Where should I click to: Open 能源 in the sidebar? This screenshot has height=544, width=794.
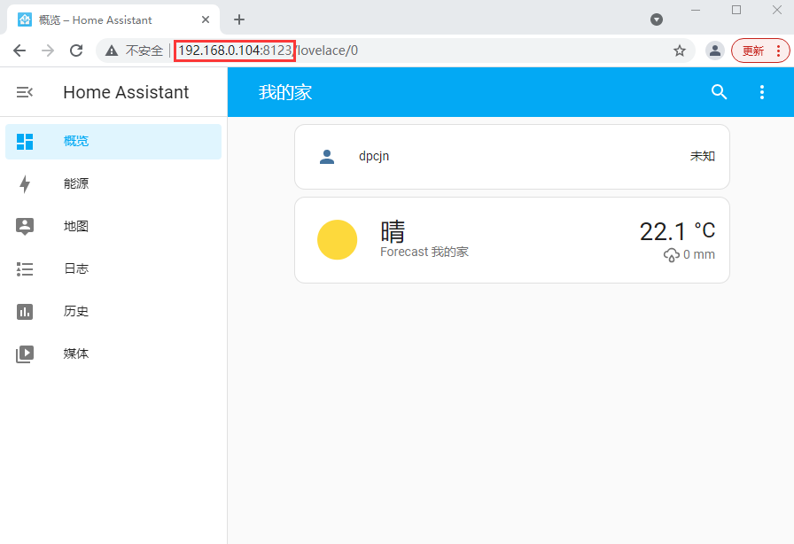tap(113, 184)
